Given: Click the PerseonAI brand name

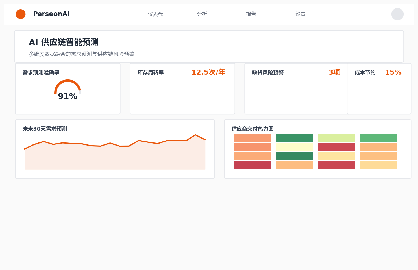Looking at the screenshot, I should coord(51,14).
